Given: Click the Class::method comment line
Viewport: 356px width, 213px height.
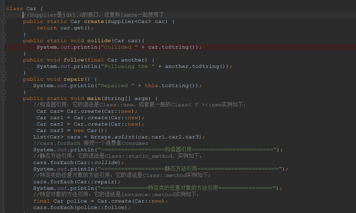Looking at the screenshot, I should point(122,175).
